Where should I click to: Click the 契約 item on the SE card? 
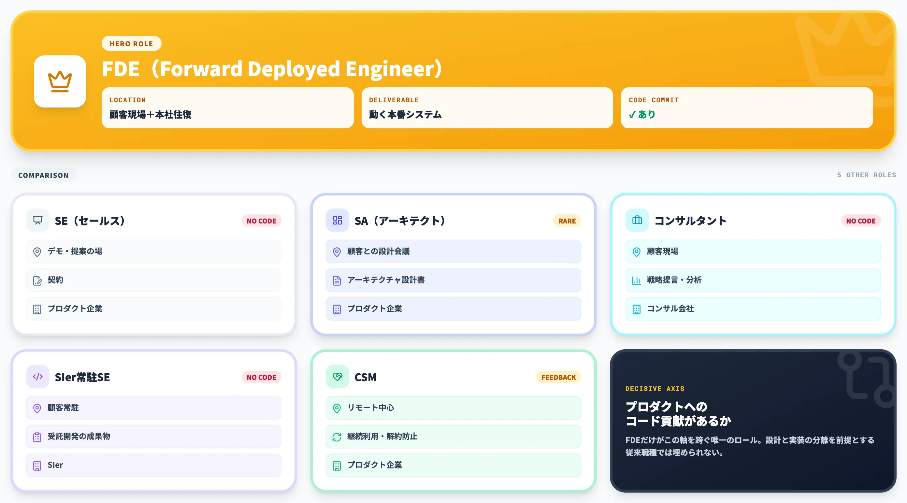pos(154,280)
